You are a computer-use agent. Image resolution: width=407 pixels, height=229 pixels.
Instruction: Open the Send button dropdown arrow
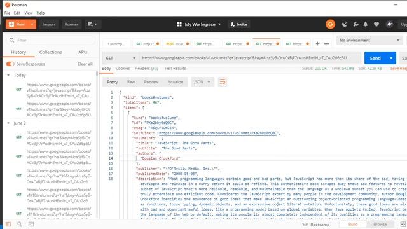[x=391, y=58]
